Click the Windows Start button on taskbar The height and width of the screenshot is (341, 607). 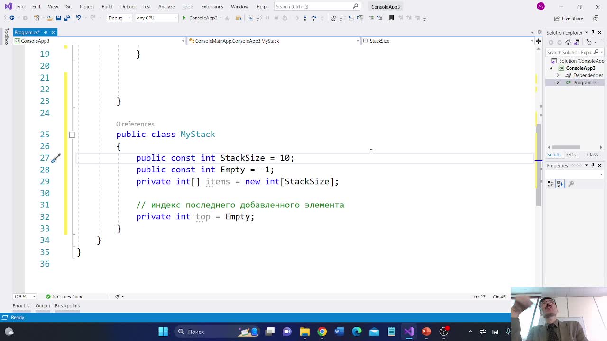(163, 332)
